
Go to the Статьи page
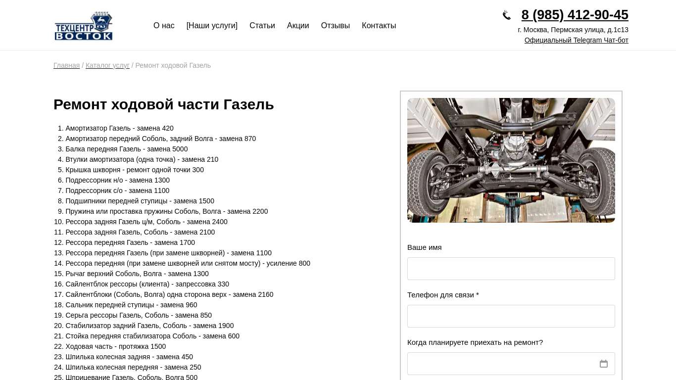click(x=262, y=26)
